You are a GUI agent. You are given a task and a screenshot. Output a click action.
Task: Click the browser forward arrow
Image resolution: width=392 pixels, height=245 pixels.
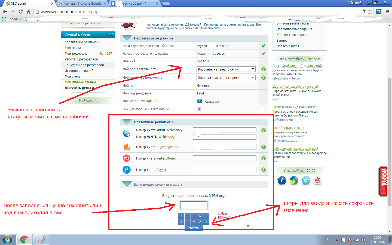click(13, 11)
